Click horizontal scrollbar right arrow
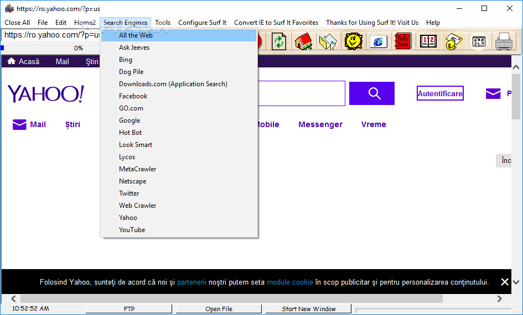Viewport: 523px width, 315px height. click(499, 298)
